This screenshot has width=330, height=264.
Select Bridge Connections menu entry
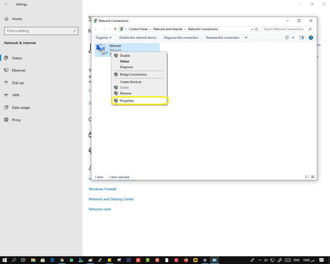pyautogui.click(x=139, y=75)
